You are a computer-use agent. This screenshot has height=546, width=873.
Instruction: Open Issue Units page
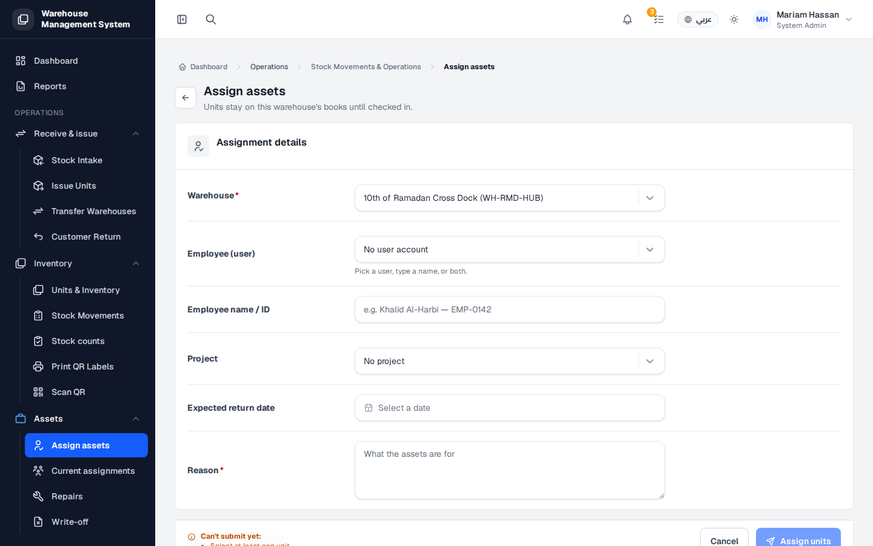click(x=86, y=186)
